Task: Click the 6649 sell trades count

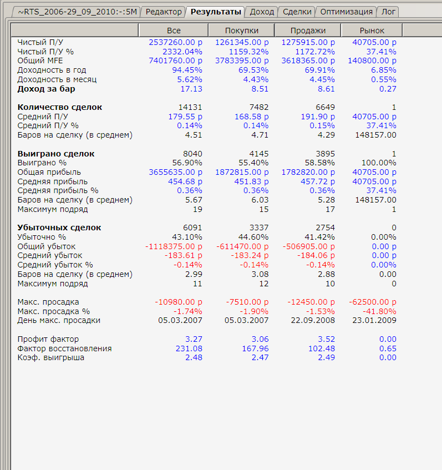Action: (x=326, y=107)
